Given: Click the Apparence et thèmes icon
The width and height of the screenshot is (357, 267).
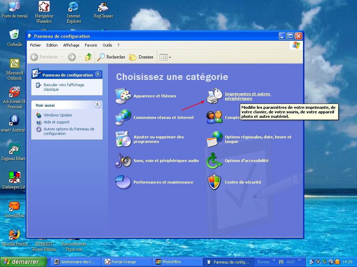Looking at the screenshot, I should [123, 96].
